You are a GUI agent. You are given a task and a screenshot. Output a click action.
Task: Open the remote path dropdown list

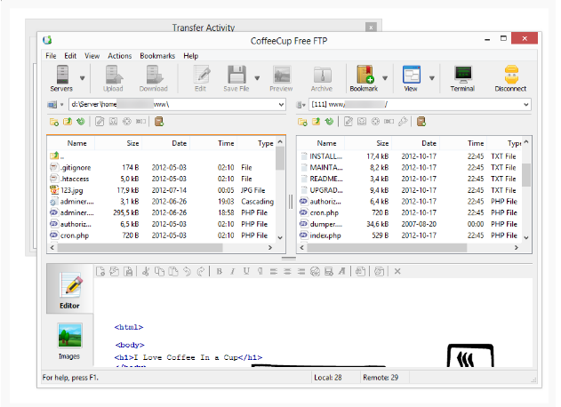(526, 105)
